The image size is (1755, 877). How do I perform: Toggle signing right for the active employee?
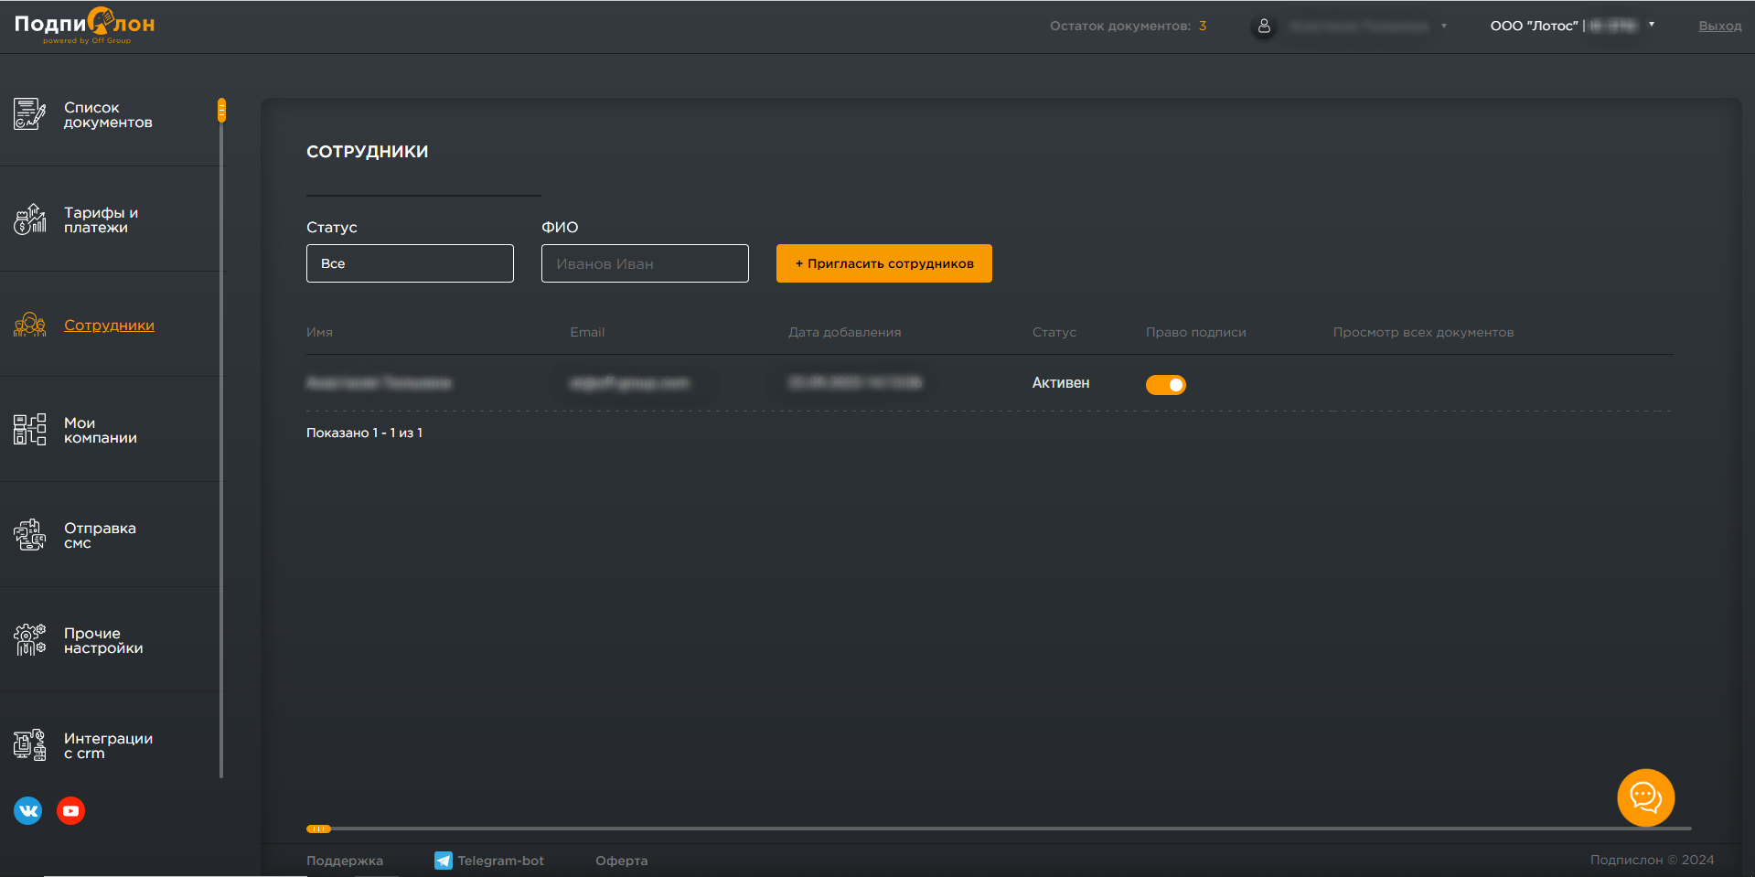pyautogui.click(x=1166, y=385)
